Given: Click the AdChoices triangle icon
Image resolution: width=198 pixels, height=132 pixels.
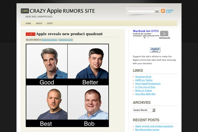Looking at the screenshot, I should click(169, 38).
